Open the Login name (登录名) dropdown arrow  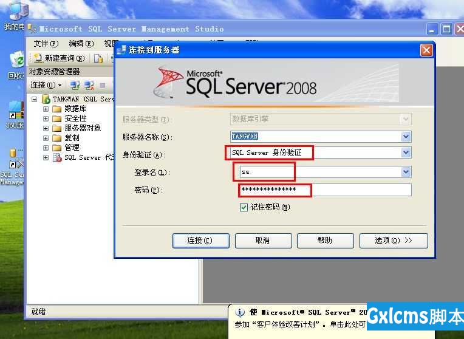(406, 172)
